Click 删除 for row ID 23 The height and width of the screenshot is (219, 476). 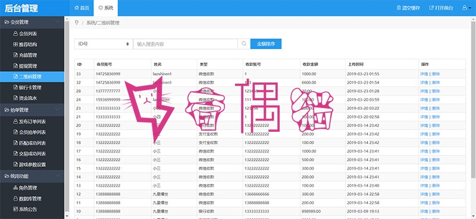coord(436,108)
